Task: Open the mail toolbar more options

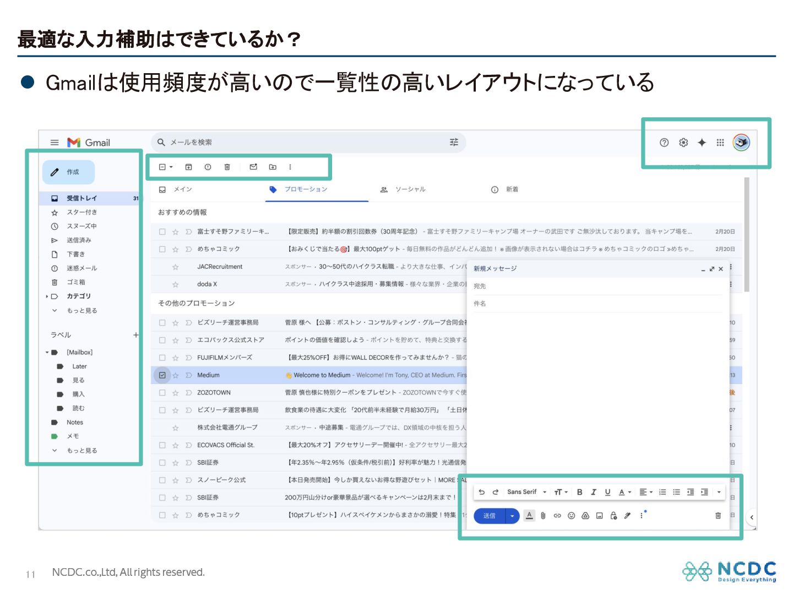Action: 290,167
